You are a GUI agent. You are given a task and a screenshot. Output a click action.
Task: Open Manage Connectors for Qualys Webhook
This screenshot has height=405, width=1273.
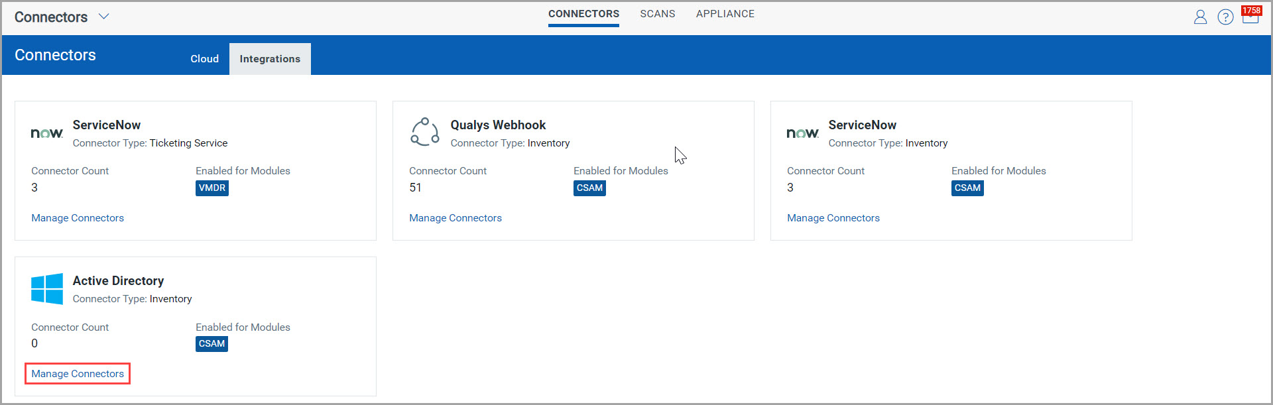point(455,218)
